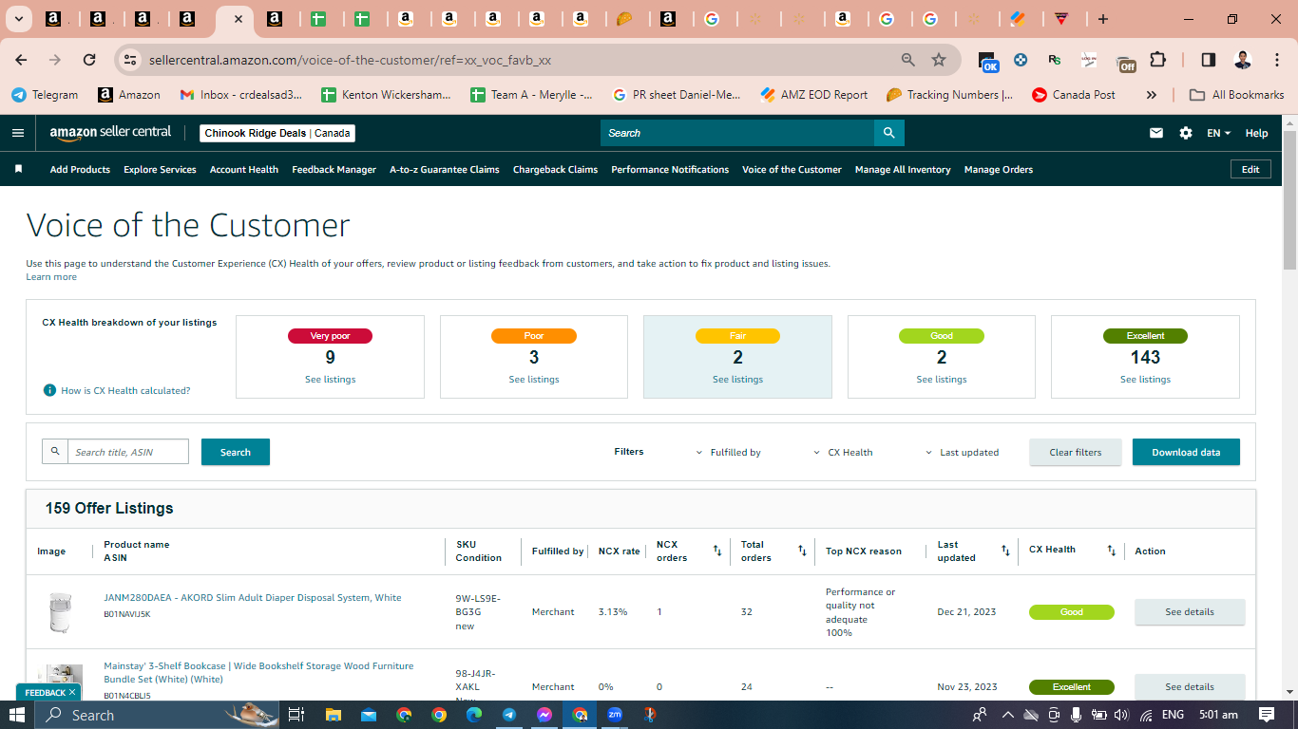1298x729 pixels.
Task: Click the extension with the Off badge
Action: click(1126, 62)
